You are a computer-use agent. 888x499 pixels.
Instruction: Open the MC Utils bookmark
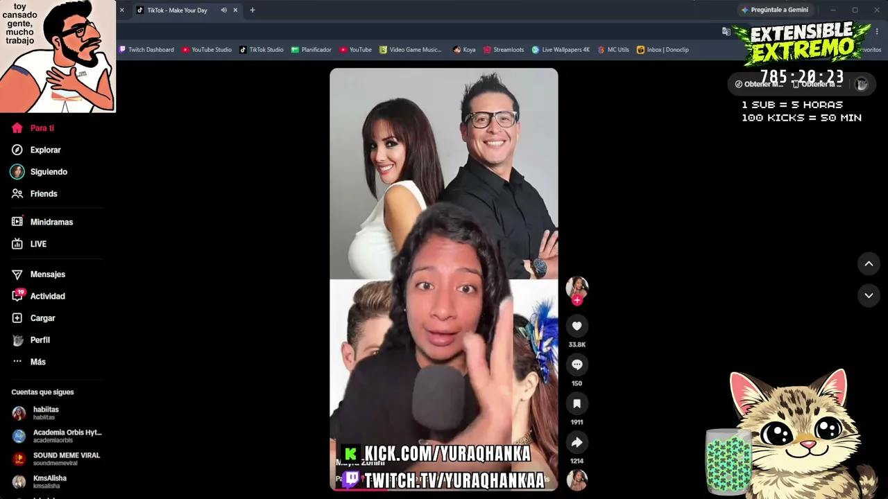pyautogui.click(x=613, y=50)
